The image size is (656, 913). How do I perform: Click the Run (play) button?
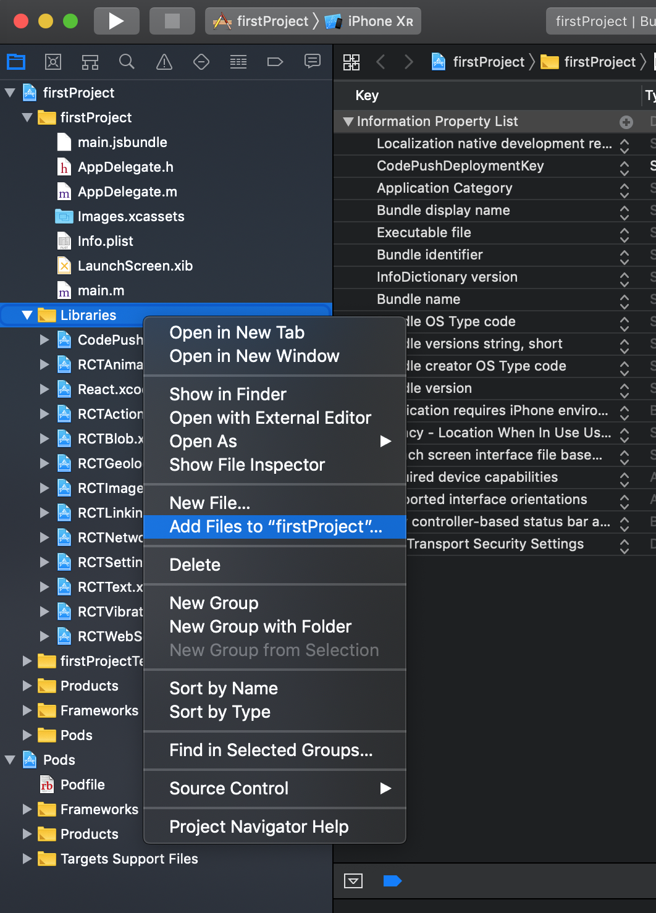point(116,21)
